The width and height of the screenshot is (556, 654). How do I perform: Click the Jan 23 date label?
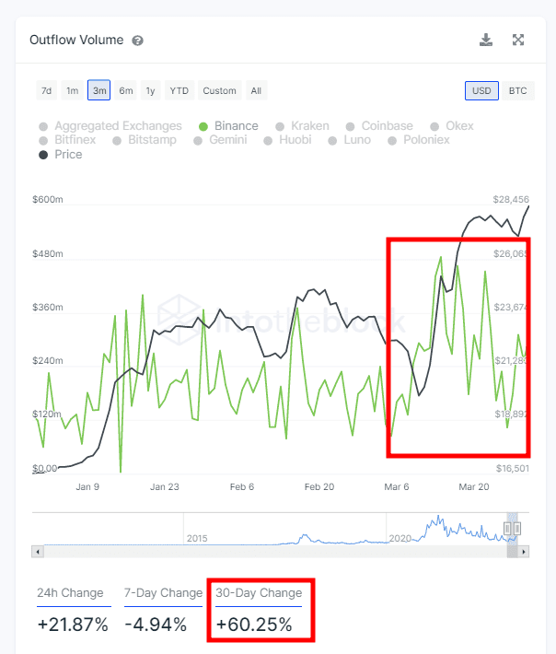point(165,486)
